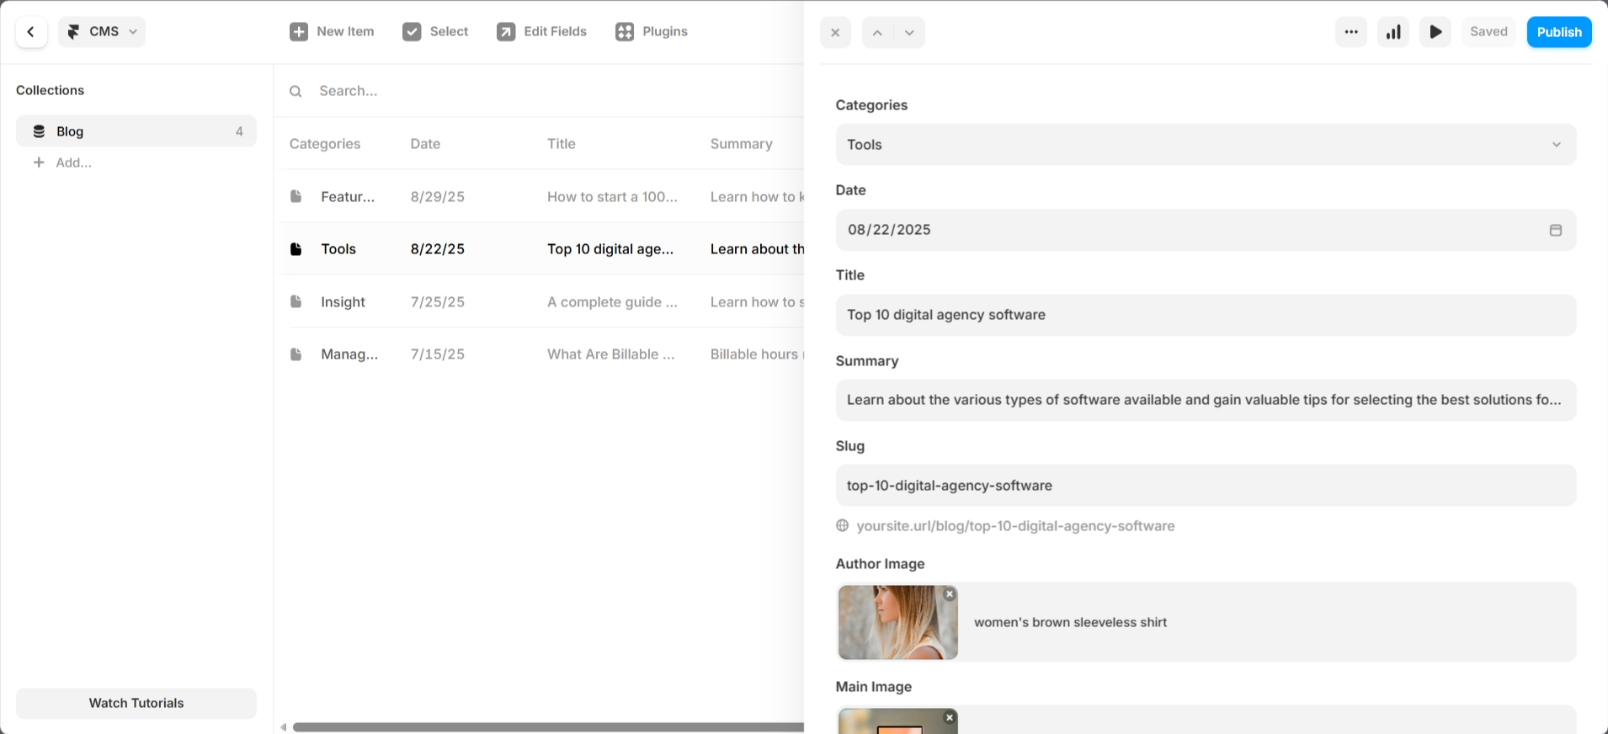Screen dimensions: 1608x734
Task: Close the item editor panel
Action: click(x=835, y=33)
